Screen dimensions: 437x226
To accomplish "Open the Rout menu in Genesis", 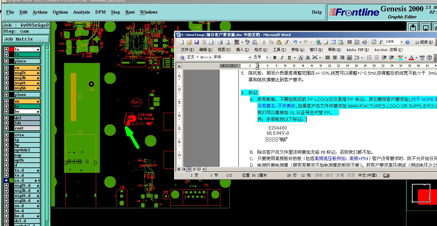I will [x=130, y=12].
